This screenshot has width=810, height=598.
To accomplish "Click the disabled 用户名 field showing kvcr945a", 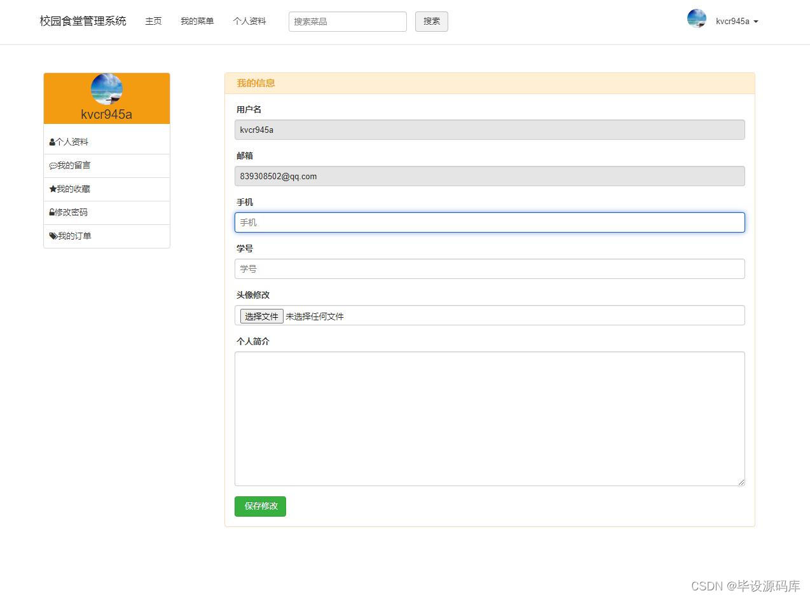I will coord(490,130).
